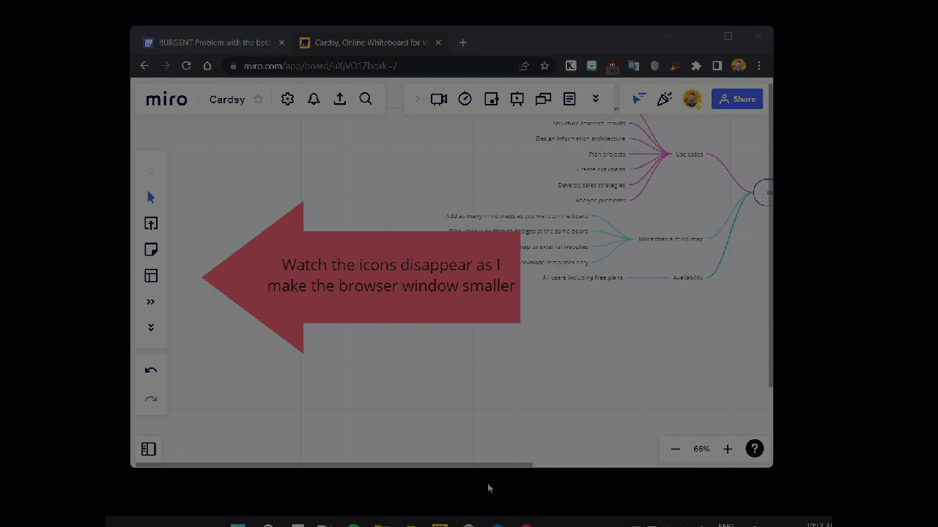Collapse toolbar with the top up chevron
Screen dimensions: 938x527
(151, 171)
